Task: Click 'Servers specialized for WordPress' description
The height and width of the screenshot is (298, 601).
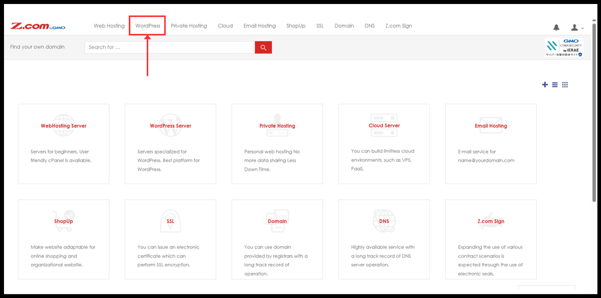Action: click(168, 161)
